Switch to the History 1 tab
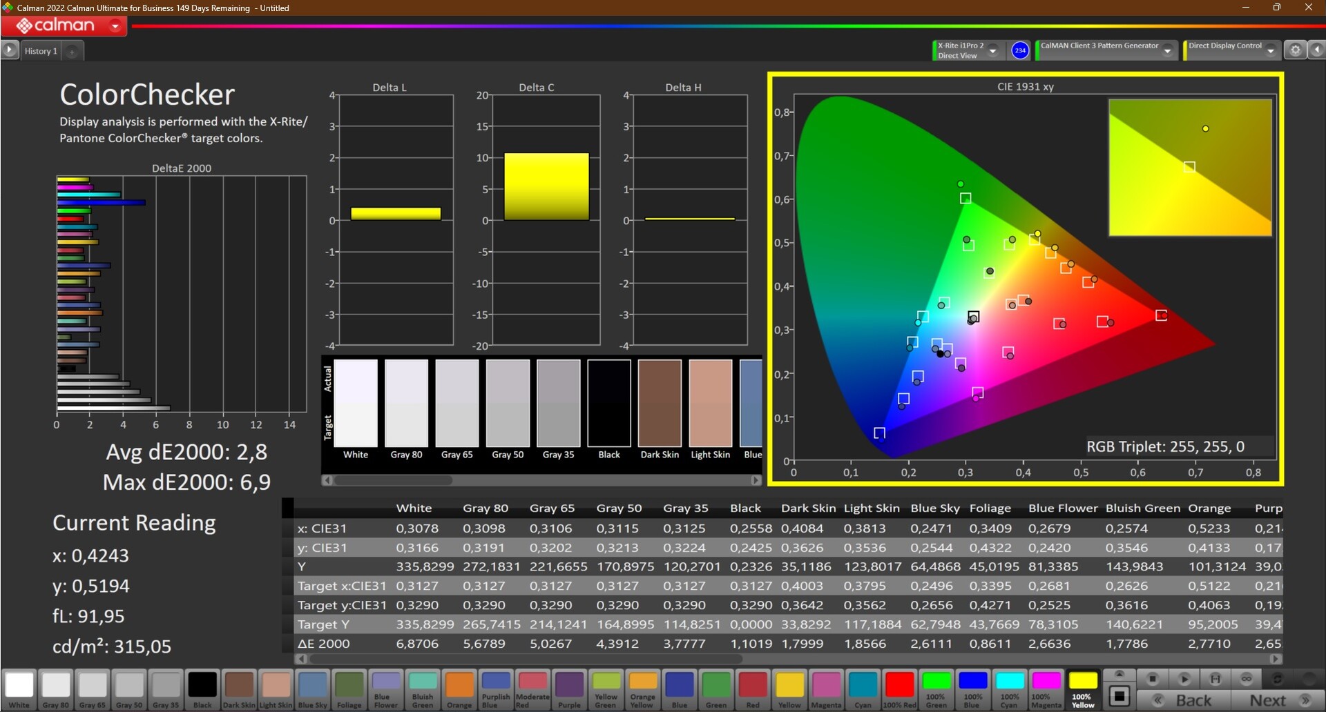1326x712 pixels. (41, 51)
